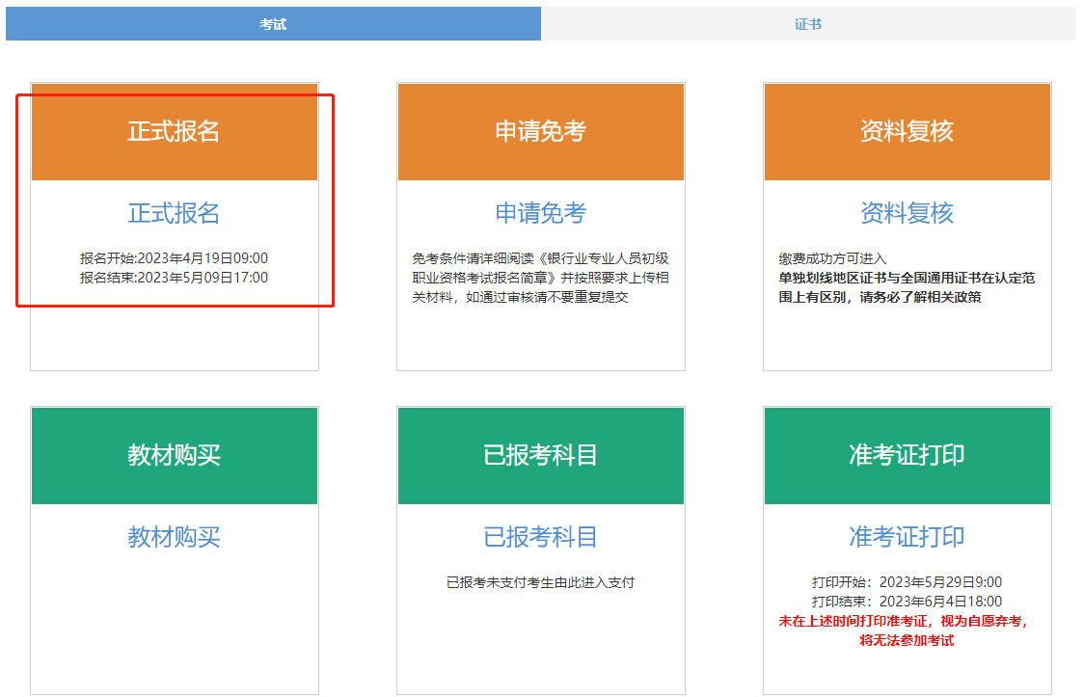This screenshot has height=697, width=1084.
Task: Click the 报名开始 date text
Action: click(x=175, y=258)
